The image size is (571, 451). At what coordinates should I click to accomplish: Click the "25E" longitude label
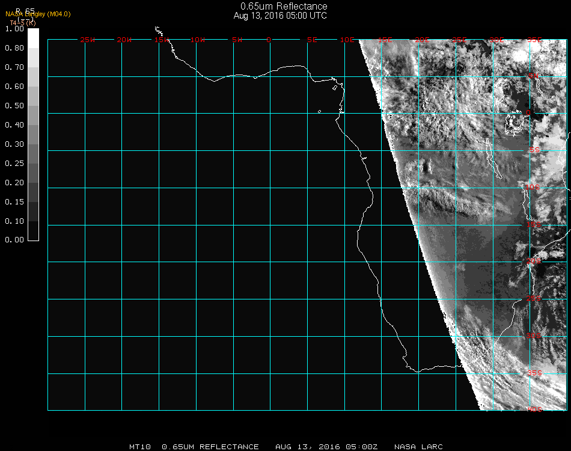click(460, 40)
